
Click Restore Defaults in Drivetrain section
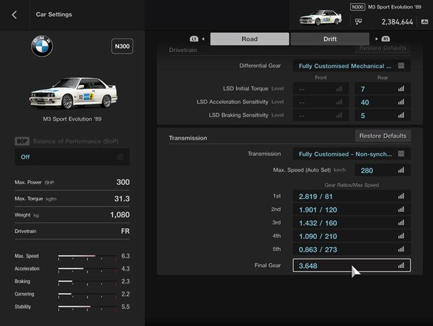pyautogui.click(x=382, y=49)
